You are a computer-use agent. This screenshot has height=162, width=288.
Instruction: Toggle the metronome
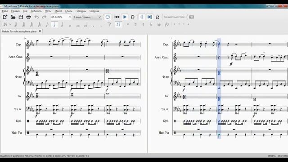click(157, 17)
